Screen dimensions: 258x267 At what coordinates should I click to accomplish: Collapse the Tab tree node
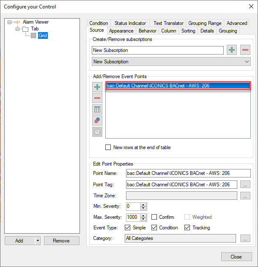18,29
